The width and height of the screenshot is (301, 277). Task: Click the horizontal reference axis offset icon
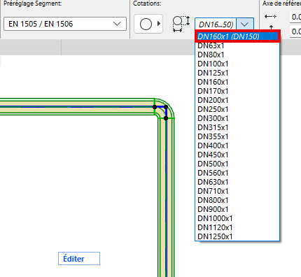click(270, 16)
